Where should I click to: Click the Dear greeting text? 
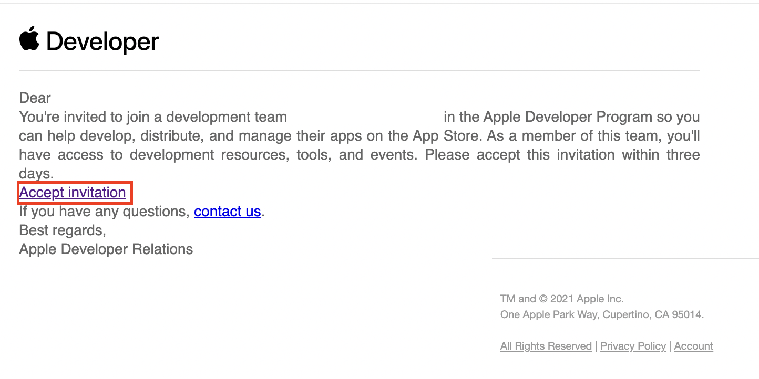tap(35, 98)
